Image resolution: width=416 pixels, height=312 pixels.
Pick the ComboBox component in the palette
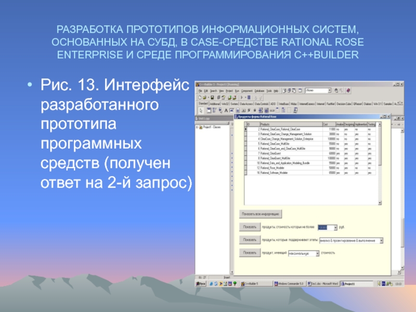266,110
